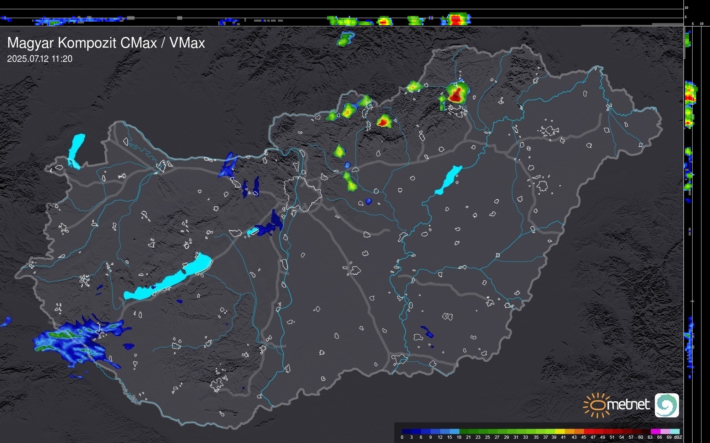Click the 2025.07.12 11:20 timestamp

click(x=40, y=59)
